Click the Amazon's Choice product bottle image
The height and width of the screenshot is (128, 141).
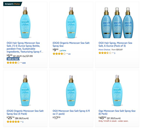click(25, 23)
